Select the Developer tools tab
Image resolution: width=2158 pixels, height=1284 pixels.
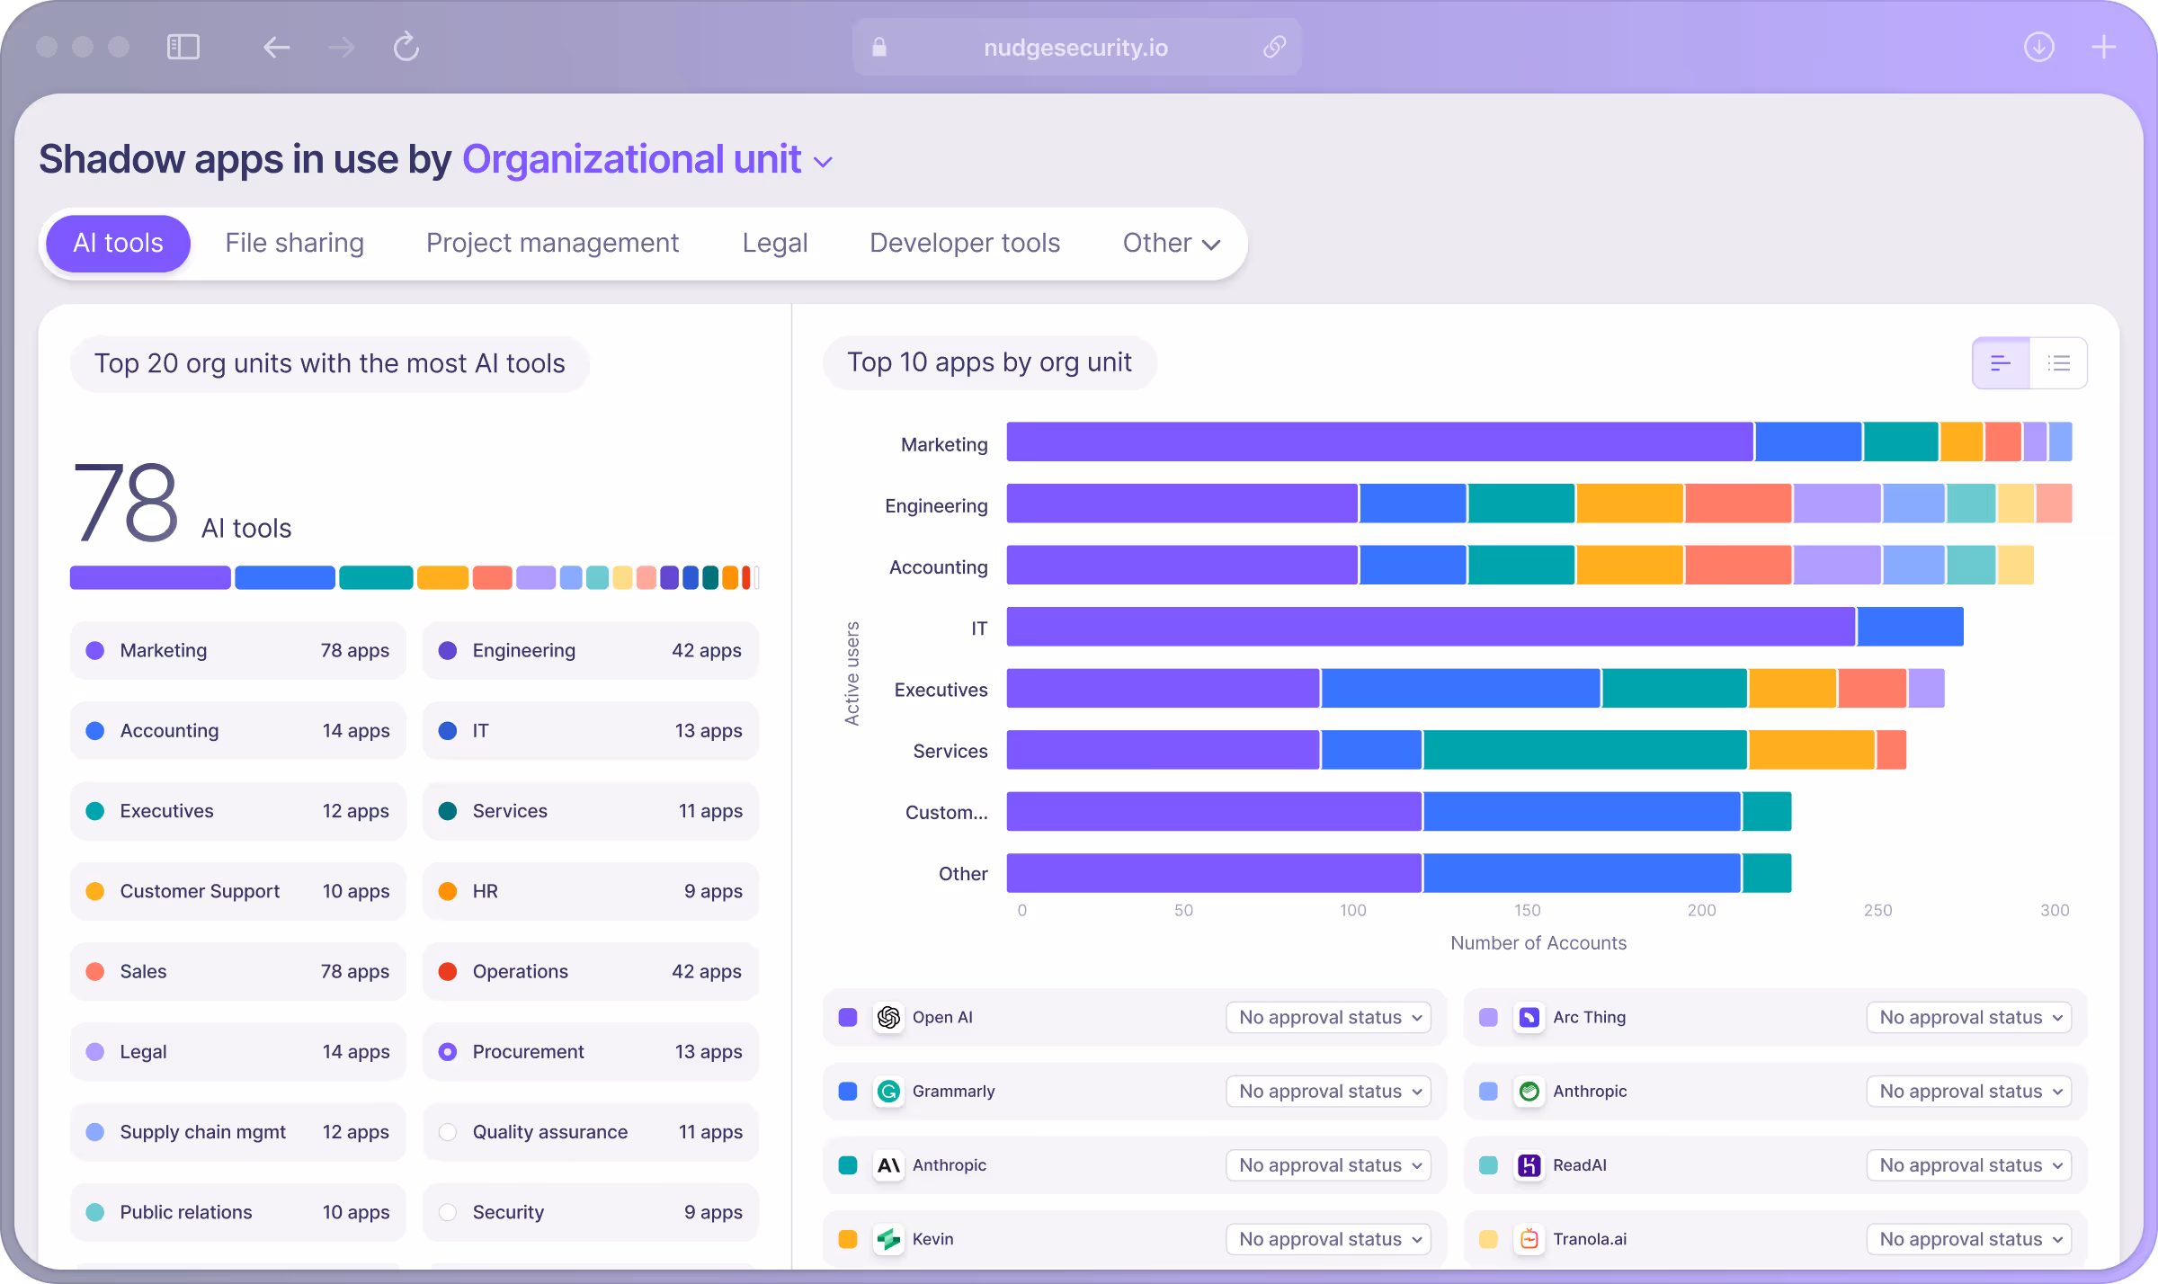(x=965, y=243)
